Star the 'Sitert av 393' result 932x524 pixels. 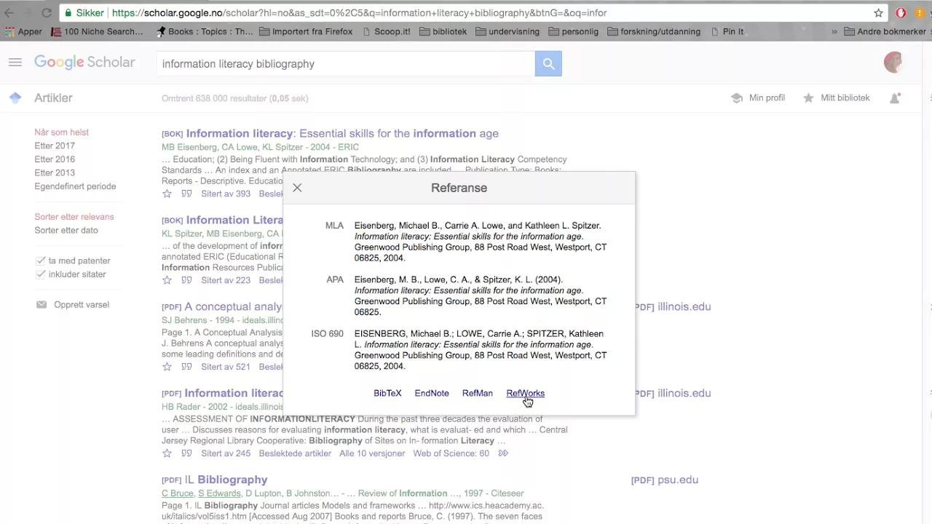point(167,194)
